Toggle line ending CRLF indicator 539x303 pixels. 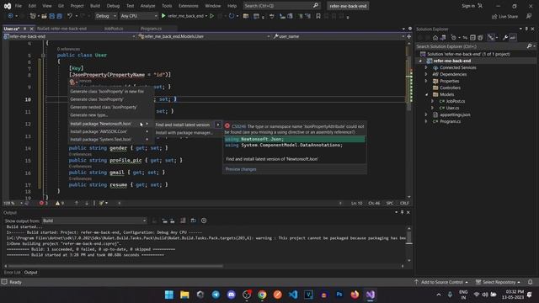point(404,203)
